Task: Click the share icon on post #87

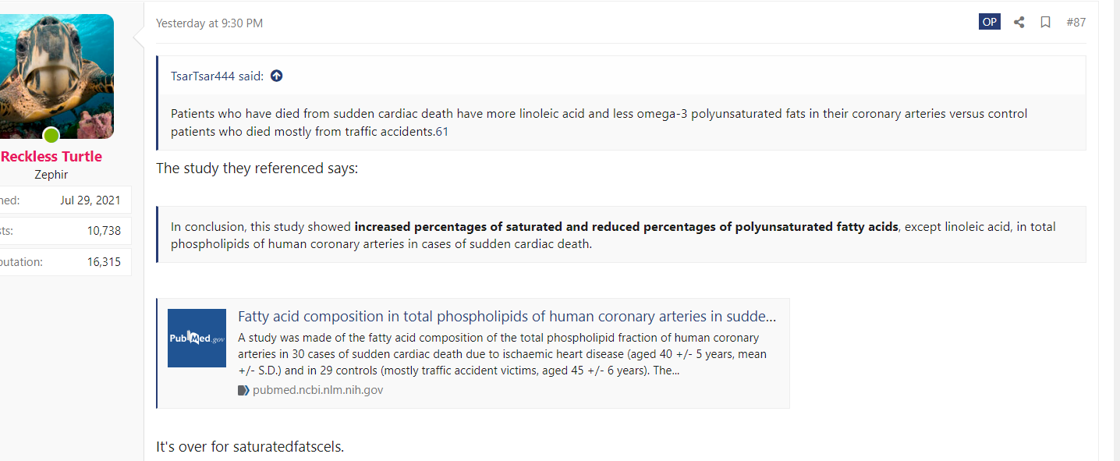Action: point(1019,22)
